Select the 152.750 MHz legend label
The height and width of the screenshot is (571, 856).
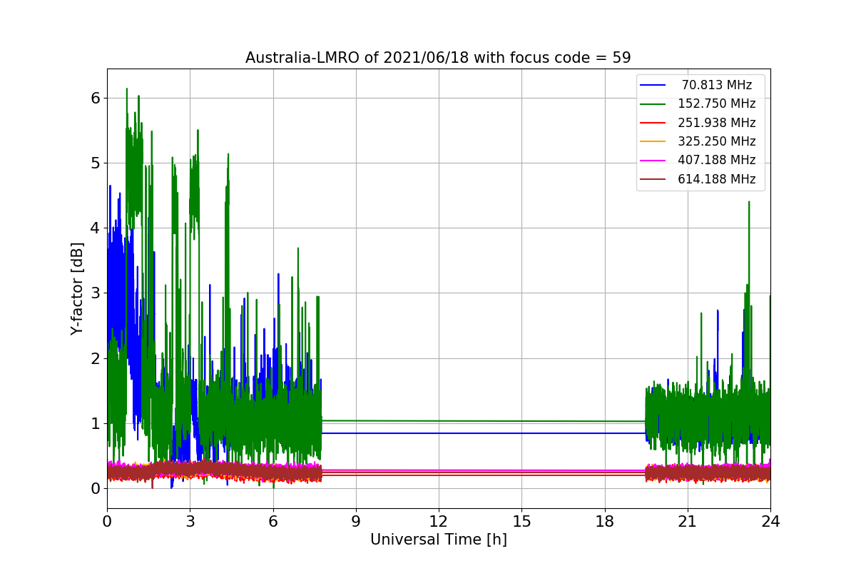coord(717,103)
